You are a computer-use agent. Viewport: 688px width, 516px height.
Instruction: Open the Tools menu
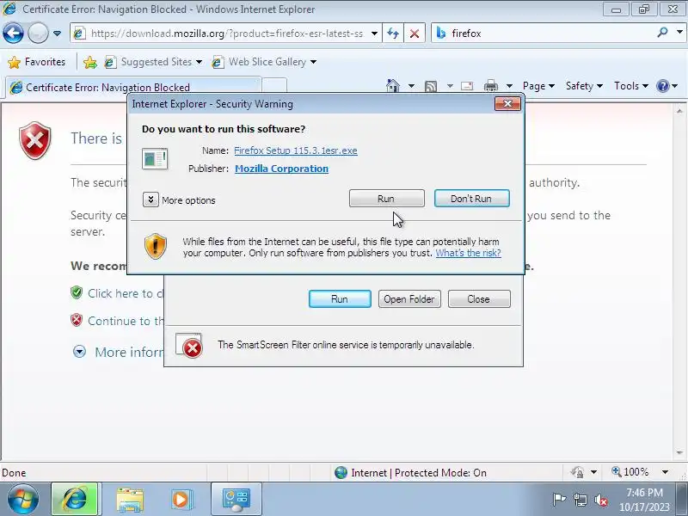pos(631,86)
